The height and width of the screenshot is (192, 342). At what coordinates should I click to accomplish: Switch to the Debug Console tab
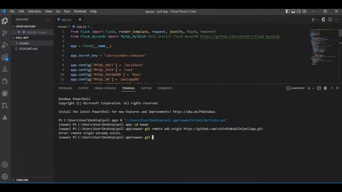click(105, 88)
